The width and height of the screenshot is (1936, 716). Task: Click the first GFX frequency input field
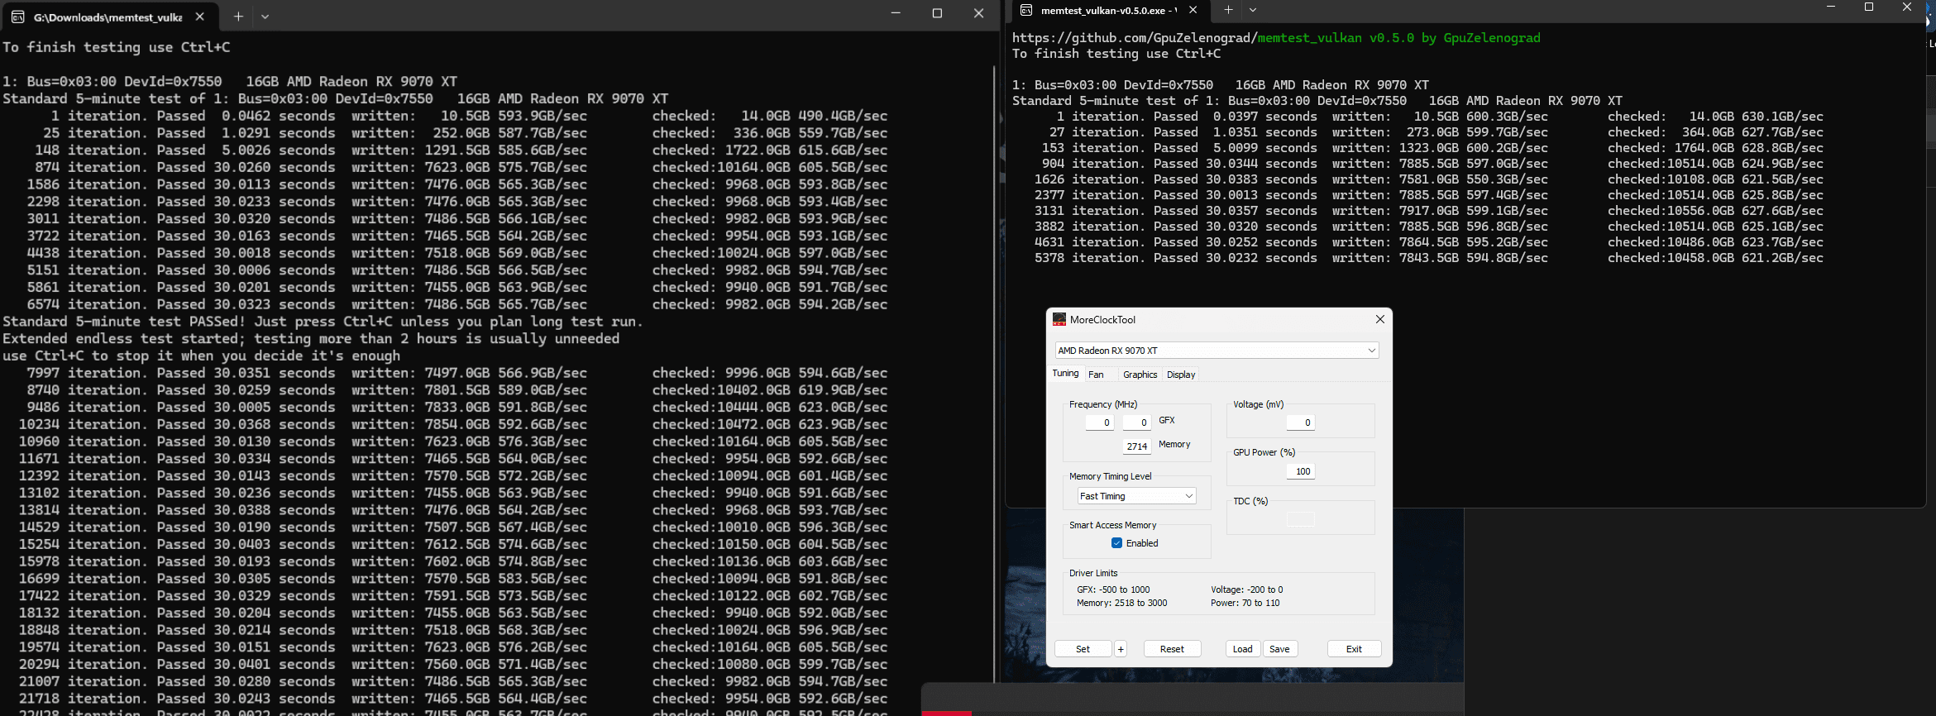pos(1099,422)
